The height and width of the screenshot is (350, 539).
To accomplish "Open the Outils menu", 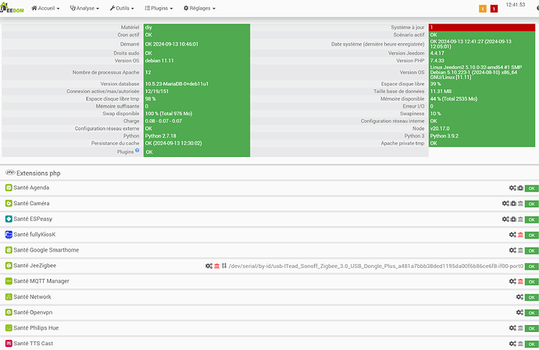I will point(121,9).
